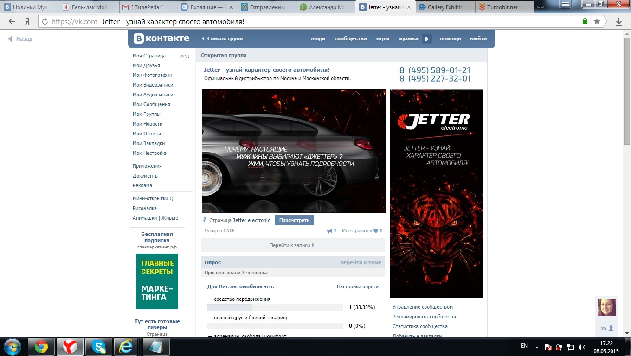Open browser downloads arrow icon
The image size is (631, 356).
pos(619,21)
